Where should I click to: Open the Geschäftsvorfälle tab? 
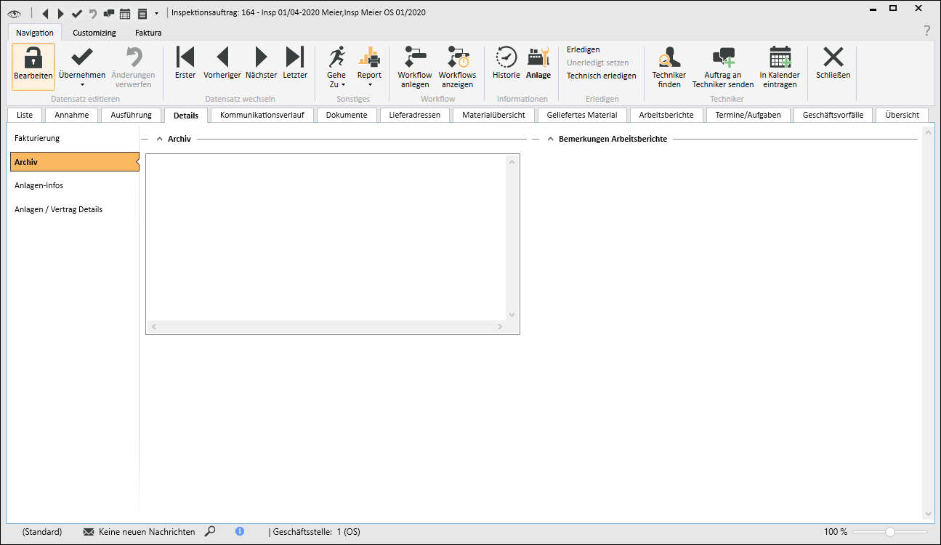pos(833,115)
